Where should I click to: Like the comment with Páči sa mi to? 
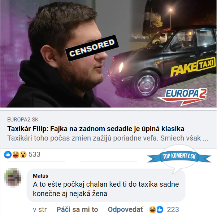pyautogui.click(x=77, y=209)
